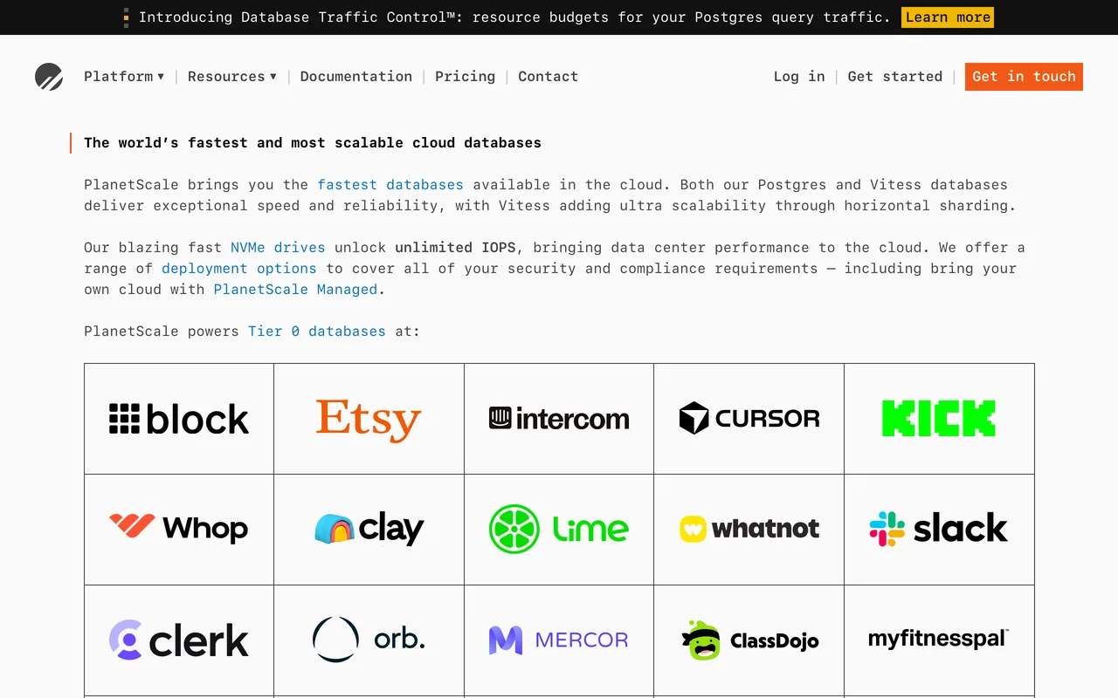Click the Lime citrus logo

coord(514,529)
